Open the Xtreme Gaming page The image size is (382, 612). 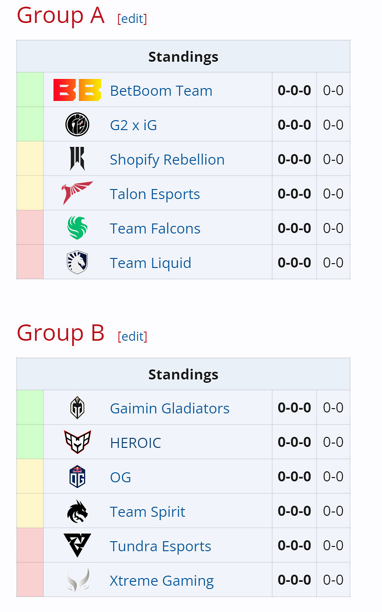point(161,580)
